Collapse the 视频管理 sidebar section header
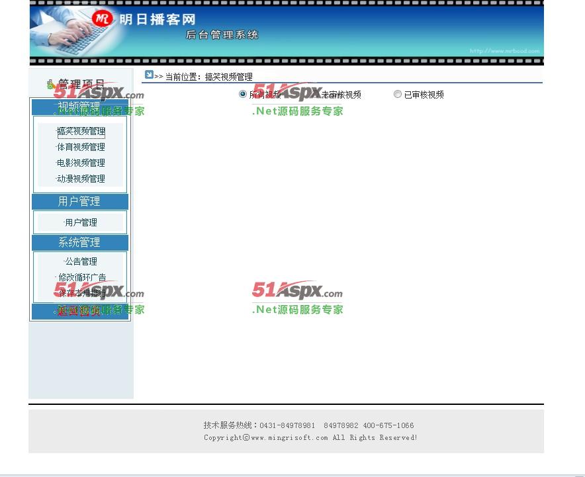The height and width of the screenshot is (477, 585). coord(80,107)
